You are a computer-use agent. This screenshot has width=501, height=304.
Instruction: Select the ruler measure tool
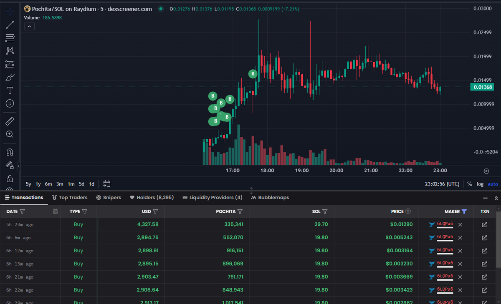pos(10,121)
